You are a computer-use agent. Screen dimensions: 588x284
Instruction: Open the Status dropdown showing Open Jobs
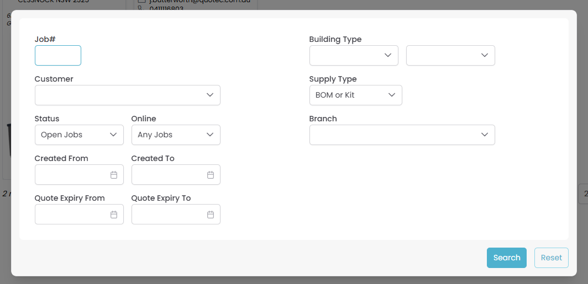[79, 135]
